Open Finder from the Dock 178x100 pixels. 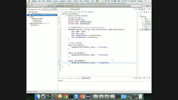pyautogui.click(x=38, y=96)
